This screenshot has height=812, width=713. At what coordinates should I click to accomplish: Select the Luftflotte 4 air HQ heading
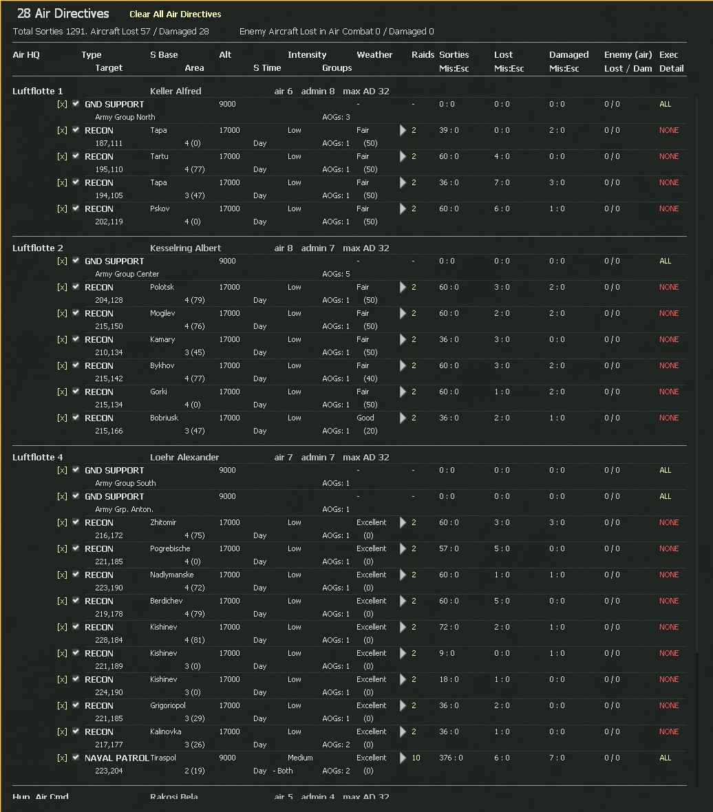[x=38, y=457]
